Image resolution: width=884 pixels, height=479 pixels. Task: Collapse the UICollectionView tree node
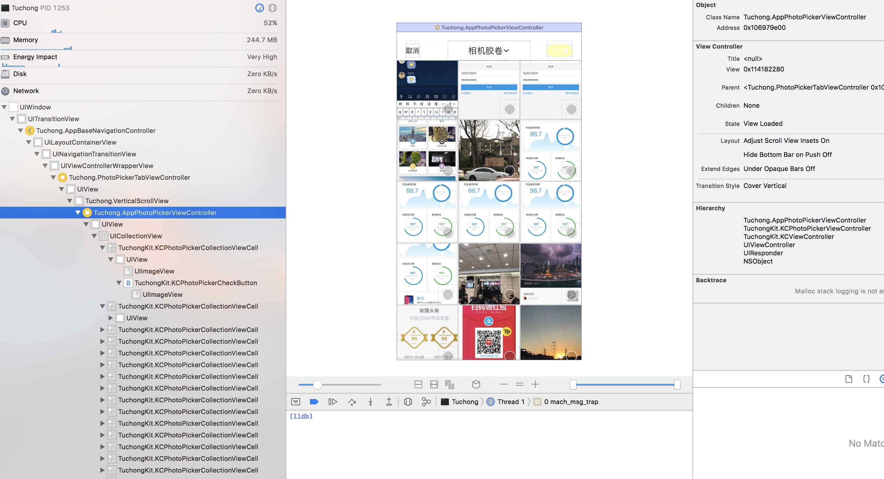(x=94, y=236)
